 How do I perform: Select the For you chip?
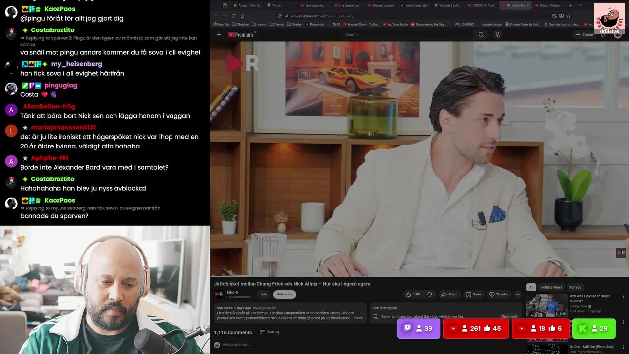coord(575,287)
